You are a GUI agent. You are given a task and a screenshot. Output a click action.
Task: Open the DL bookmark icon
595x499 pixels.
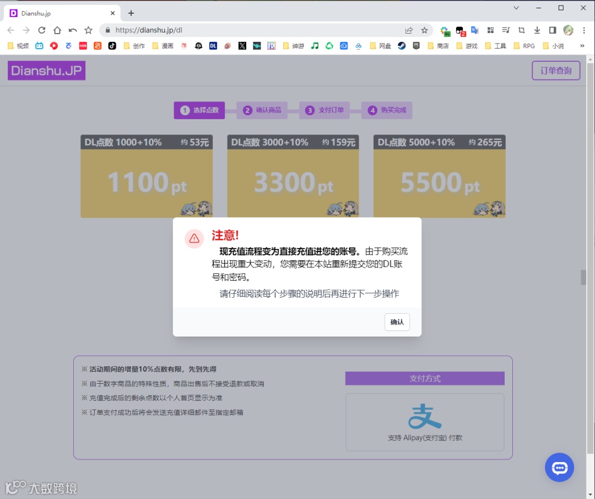213,46
